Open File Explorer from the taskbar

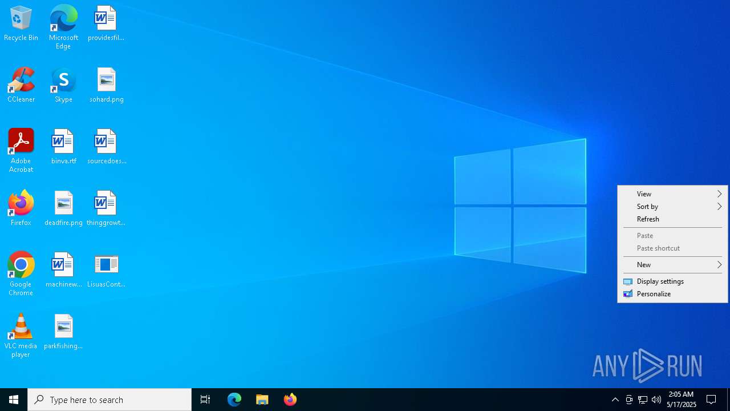[x=262, y=400]
